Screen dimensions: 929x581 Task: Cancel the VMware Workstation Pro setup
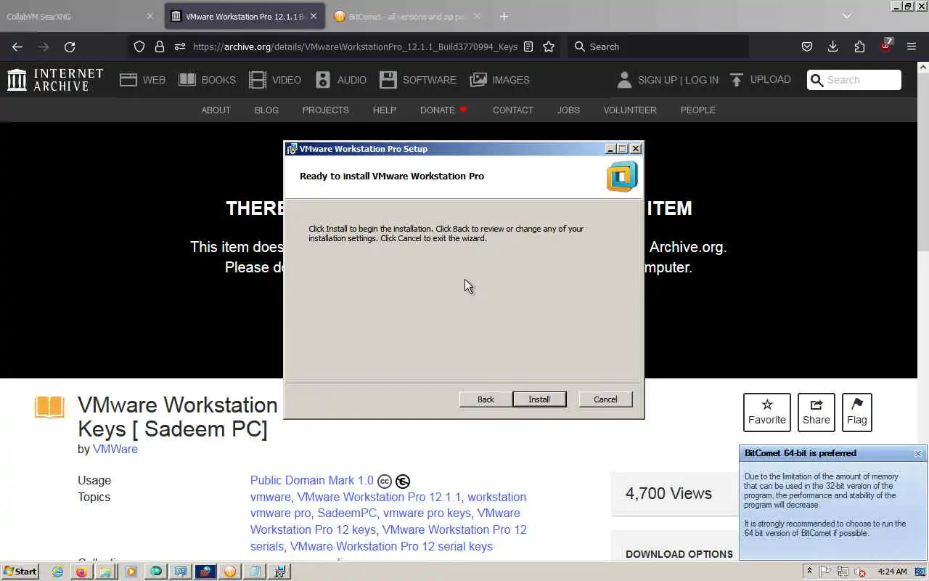(605, 399)
